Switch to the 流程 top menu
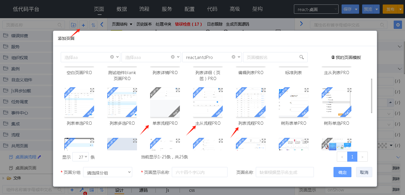405x195 pixels. click(144, 9)
